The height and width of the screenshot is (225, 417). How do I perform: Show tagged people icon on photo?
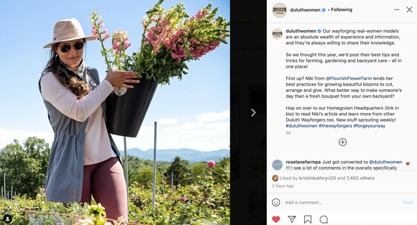(8, 219)
